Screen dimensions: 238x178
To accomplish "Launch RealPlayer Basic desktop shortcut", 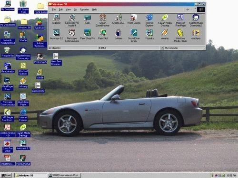I will point(8,84).
